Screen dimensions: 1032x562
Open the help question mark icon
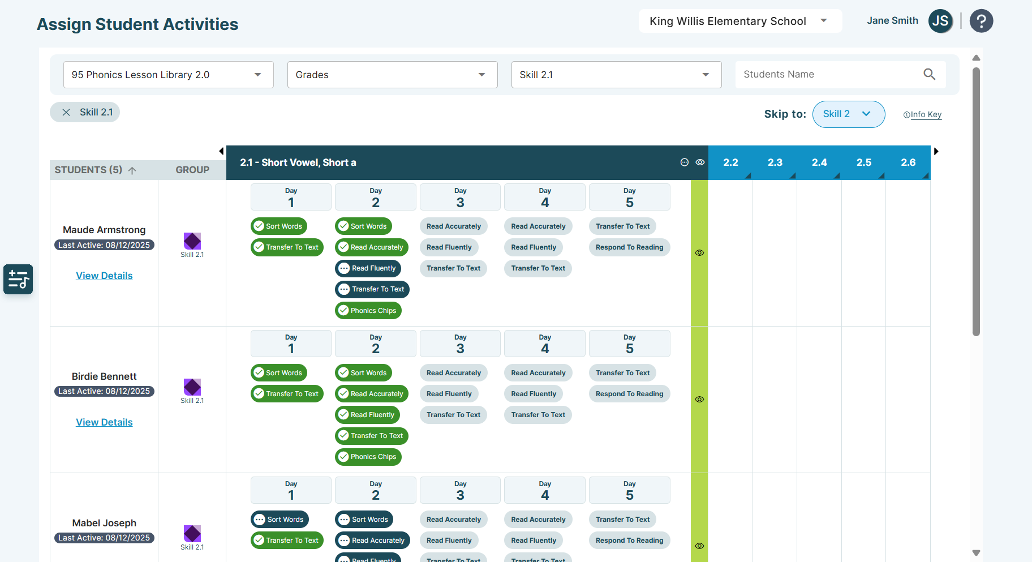coord(981,21)
